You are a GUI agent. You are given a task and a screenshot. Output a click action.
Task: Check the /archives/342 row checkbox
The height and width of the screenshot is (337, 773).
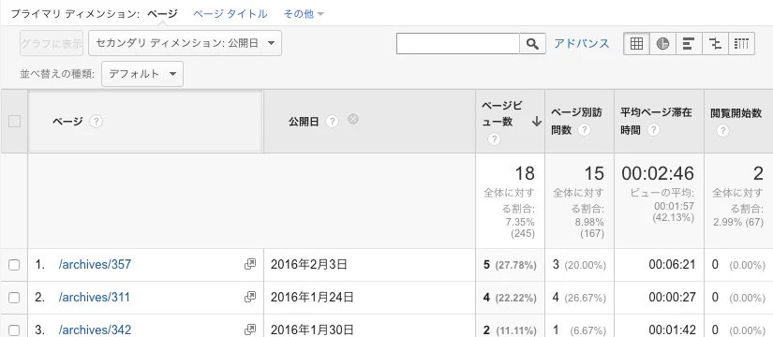pos(14,330)
